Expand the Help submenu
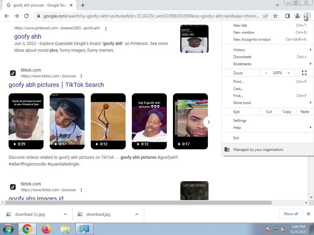 [268, 128]
